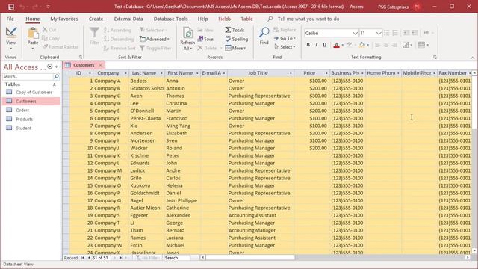The width and height of the screenshot is (478, 269).
Task: Open the background fill color dropdown
Action: (368, 45)
